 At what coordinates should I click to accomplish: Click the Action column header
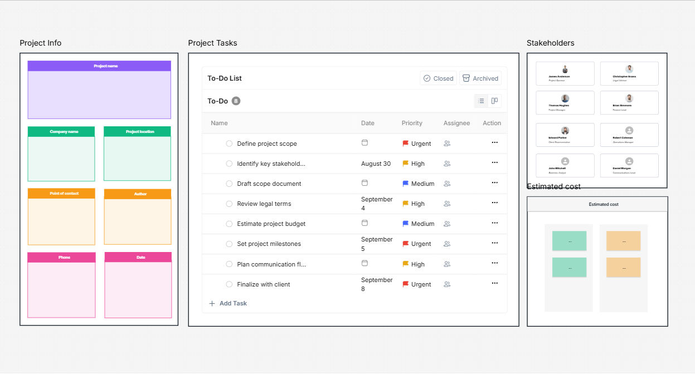[492, 123]
